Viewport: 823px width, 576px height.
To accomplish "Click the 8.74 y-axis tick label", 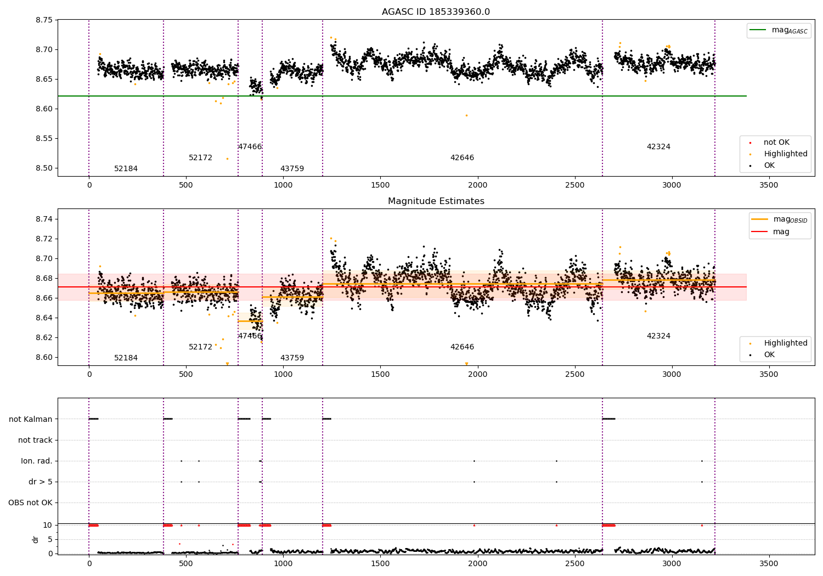I will [x=44, y=219].
